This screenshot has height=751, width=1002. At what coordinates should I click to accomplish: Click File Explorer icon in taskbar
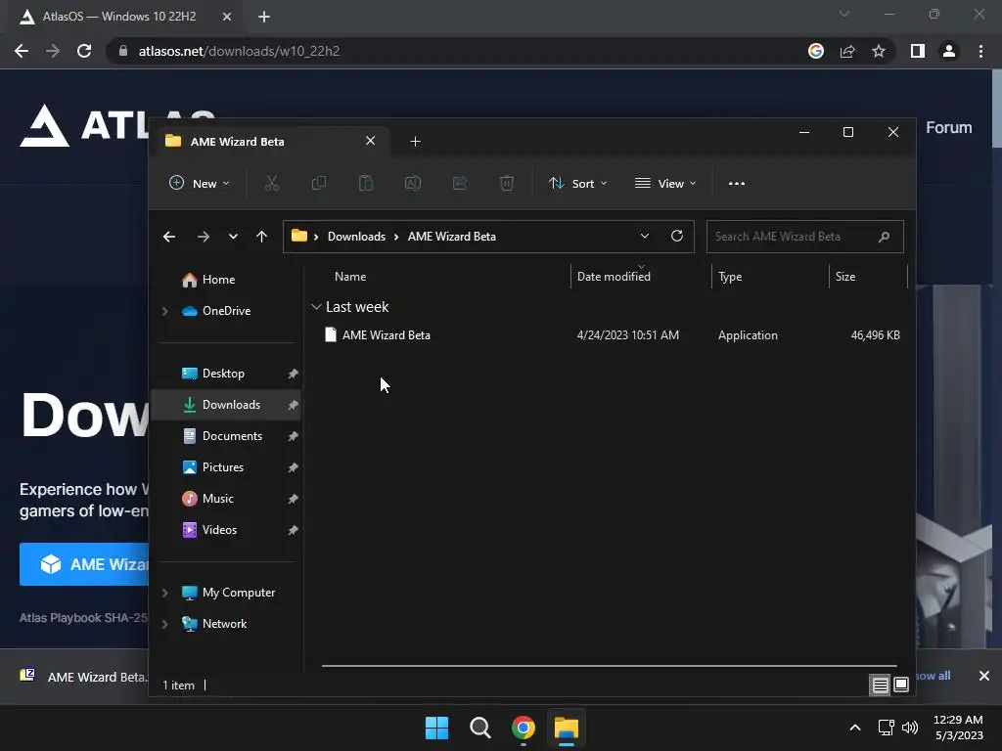click(x=567, y=728)
